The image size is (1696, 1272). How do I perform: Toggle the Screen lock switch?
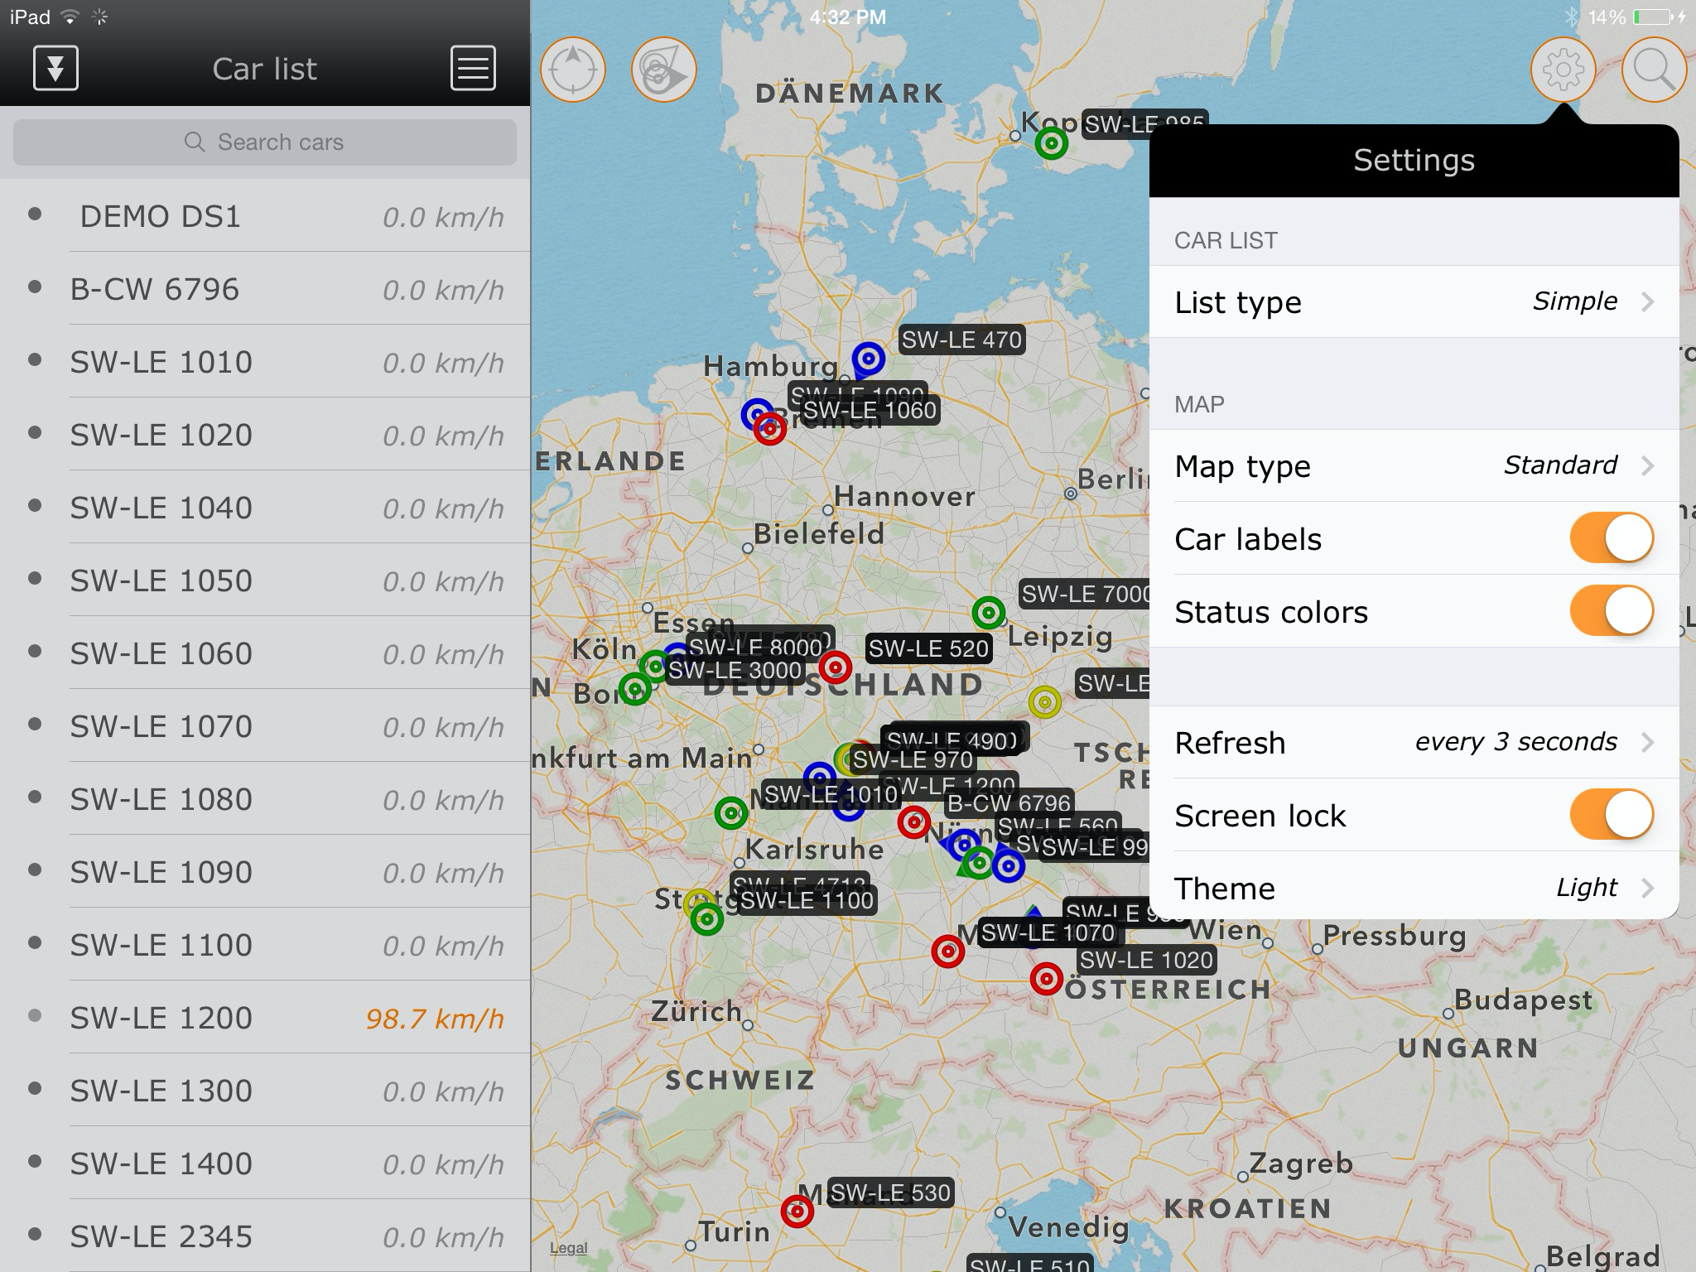(x=1611, y=815)
